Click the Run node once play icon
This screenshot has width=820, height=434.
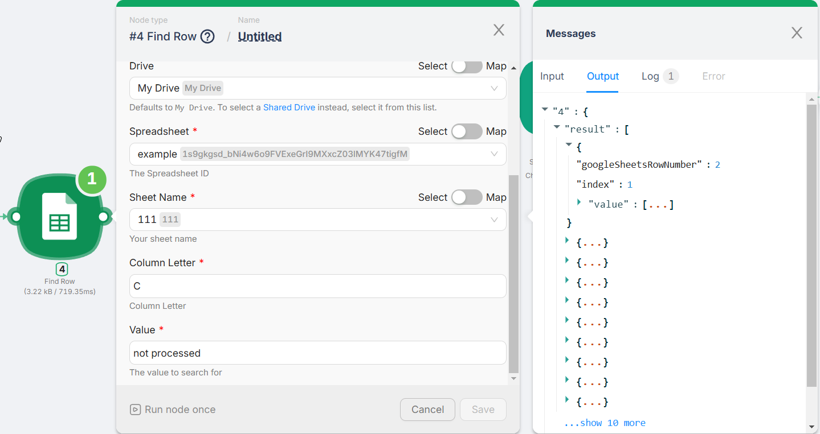135,410
